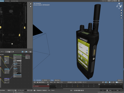This screenshot has width=124, height=93.
Task: Open the viewport editor type menu
Action: click(x=35, y=82)
